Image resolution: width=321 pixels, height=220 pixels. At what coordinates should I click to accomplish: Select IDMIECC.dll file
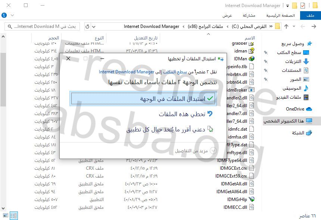coord(239,207)
